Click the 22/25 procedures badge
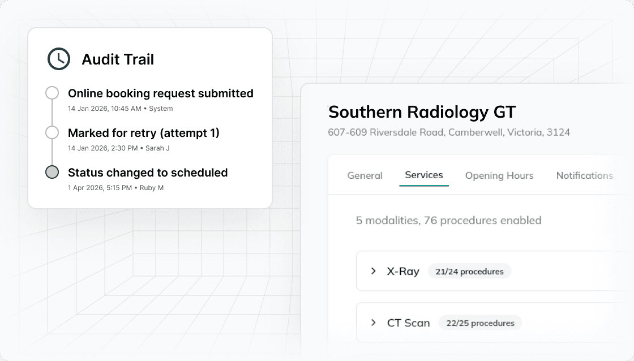Image resolution: width=634 pixels, height=361 pixels. coord(480,323)
